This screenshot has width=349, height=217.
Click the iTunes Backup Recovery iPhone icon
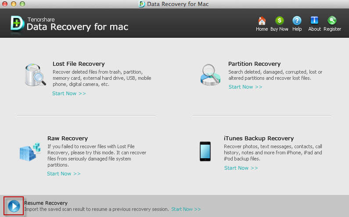coord(205,151)
